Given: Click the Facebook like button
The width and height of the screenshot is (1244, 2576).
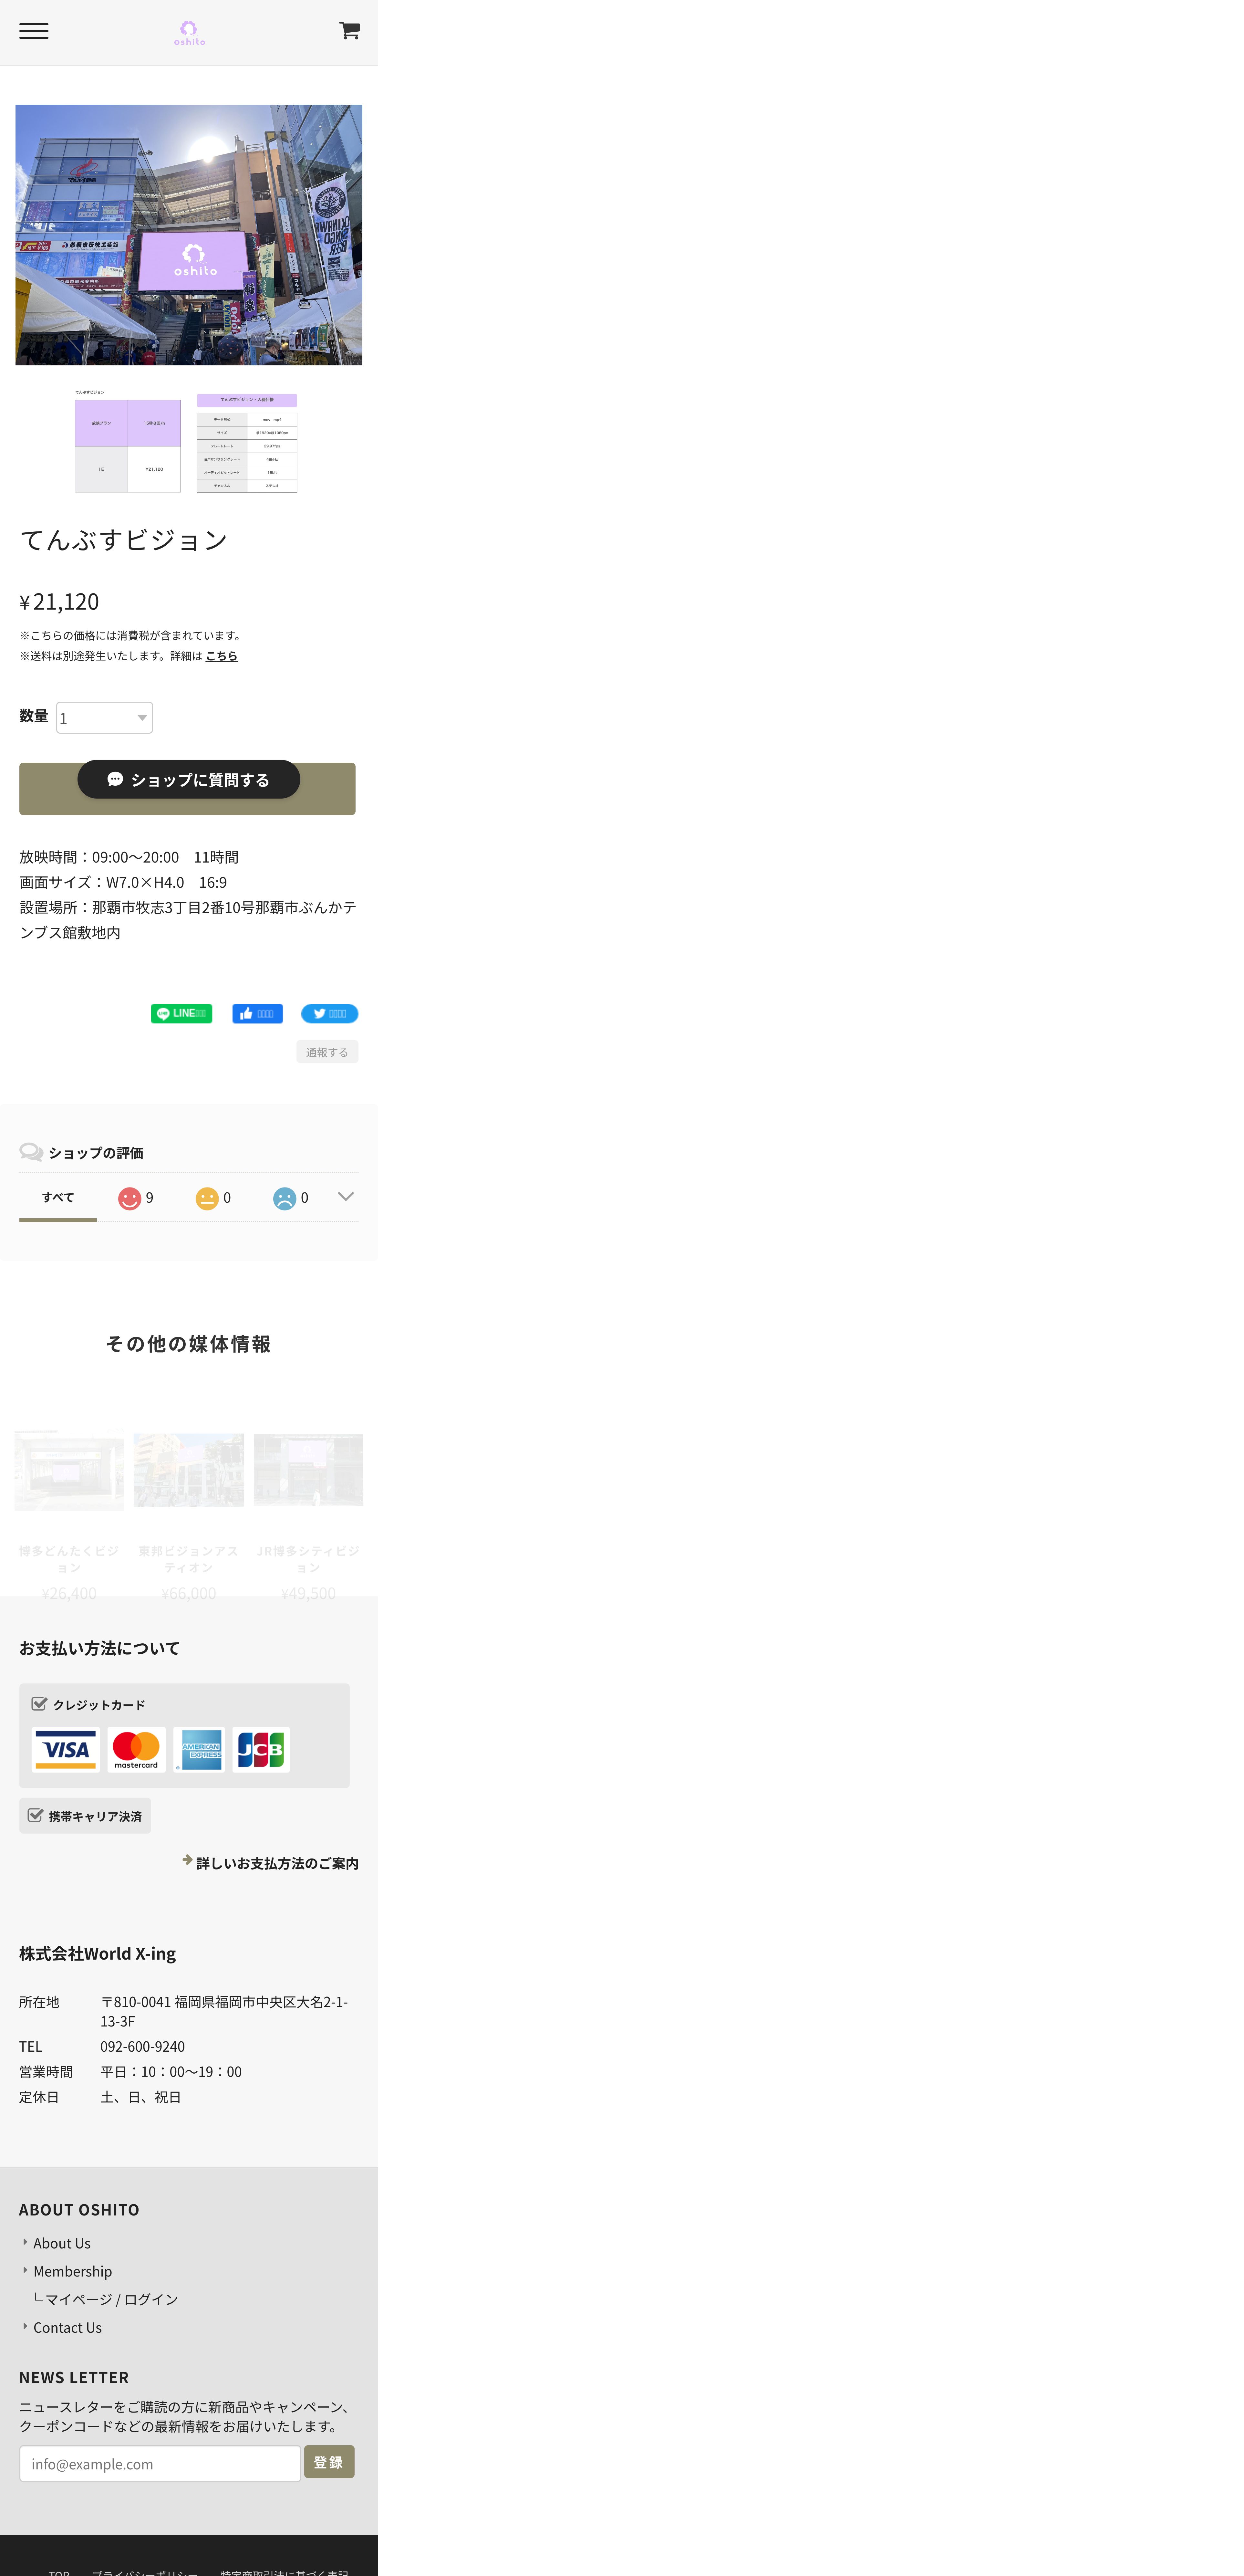Looking at the screenshot, I should (257, 1013).
